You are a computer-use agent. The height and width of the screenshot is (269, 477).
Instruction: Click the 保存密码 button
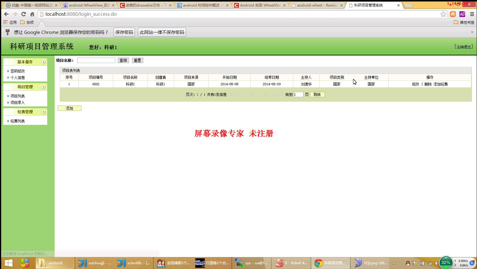pyautogui.click(x=124, y=32)
